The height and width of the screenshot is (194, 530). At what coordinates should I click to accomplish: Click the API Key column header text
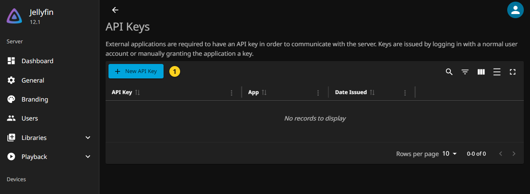[x=122, y=92]
